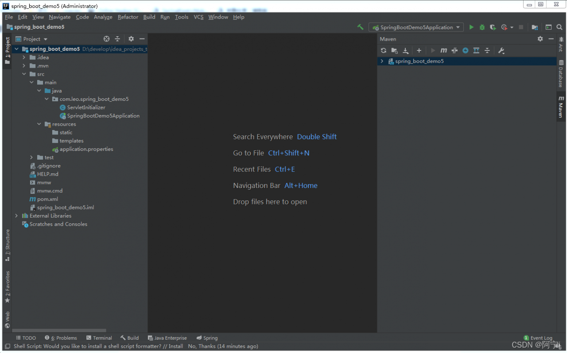Hide the Project tool window
The height and width of the screenshot is (353, 567).
click(x=142, y=39)
